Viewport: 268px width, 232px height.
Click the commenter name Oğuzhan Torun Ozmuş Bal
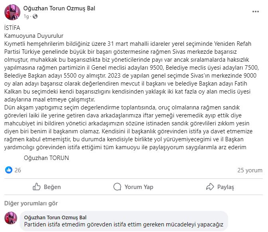click(x=55, y=217)
